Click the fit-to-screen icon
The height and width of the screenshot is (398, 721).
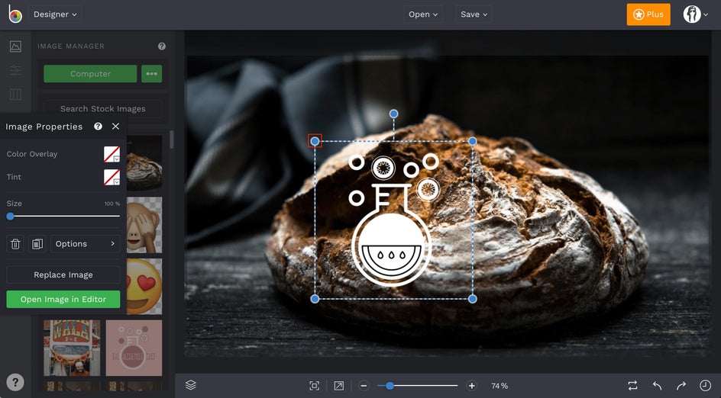[x=315, y=386]
